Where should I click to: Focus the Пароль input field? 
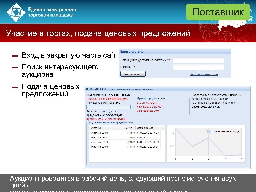(x=198, y=67)
